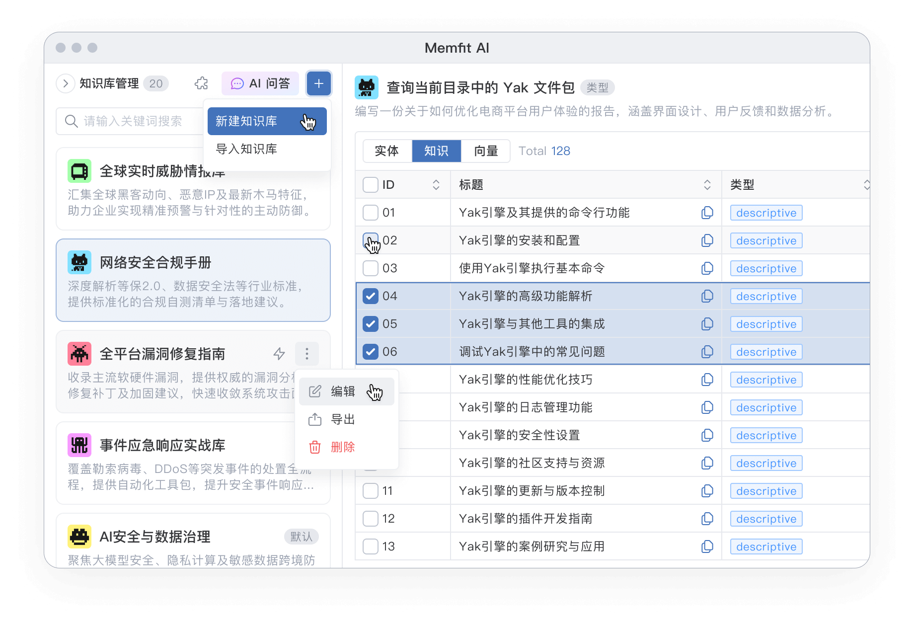
Task: Click the blue plus add button
Action: click(318, 83)
